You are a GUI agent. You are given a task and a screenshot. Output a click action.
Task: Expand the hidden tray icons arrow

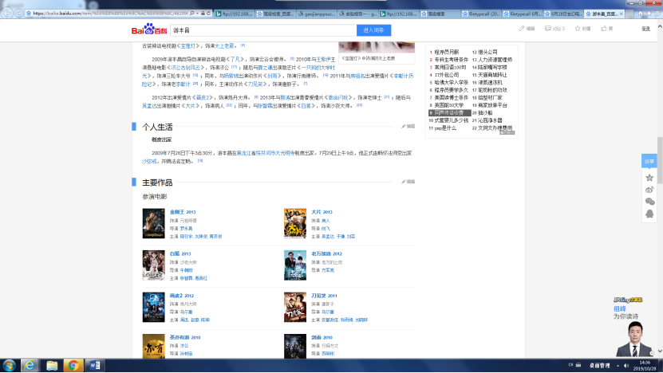[618, 365]
